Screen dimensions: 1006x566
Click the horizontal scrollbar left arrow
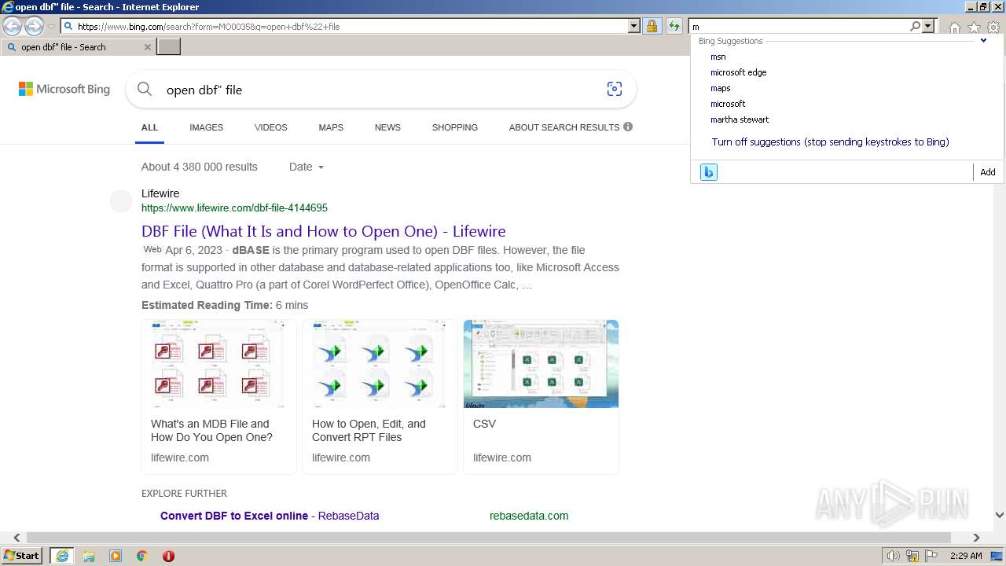[17, 538]
